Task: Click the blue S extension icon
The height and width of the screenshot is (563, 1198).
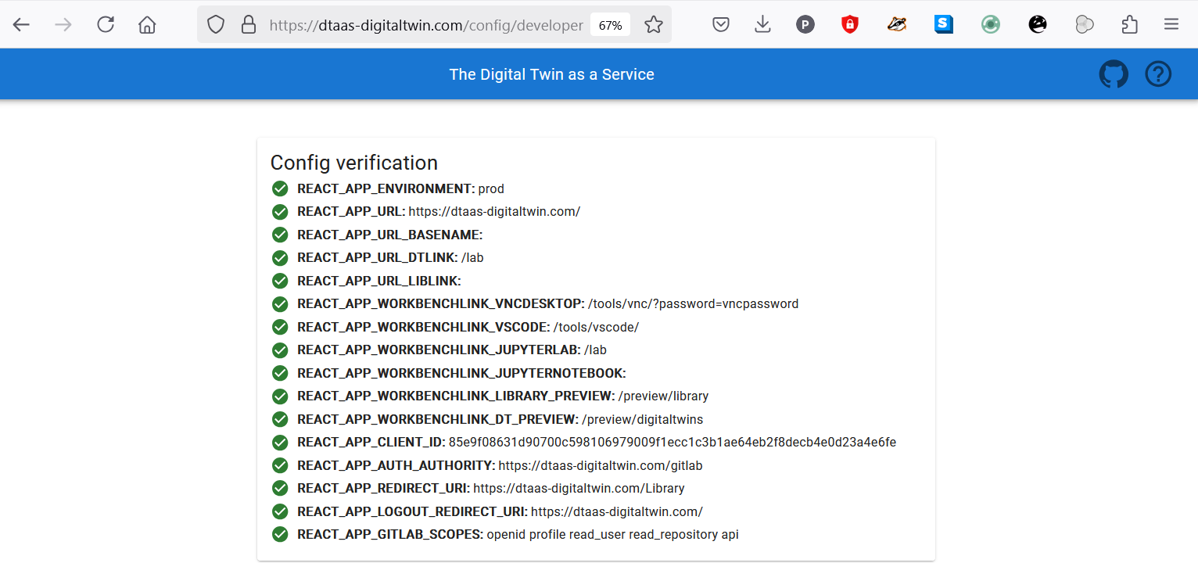Action: click(x=943, y=24)
